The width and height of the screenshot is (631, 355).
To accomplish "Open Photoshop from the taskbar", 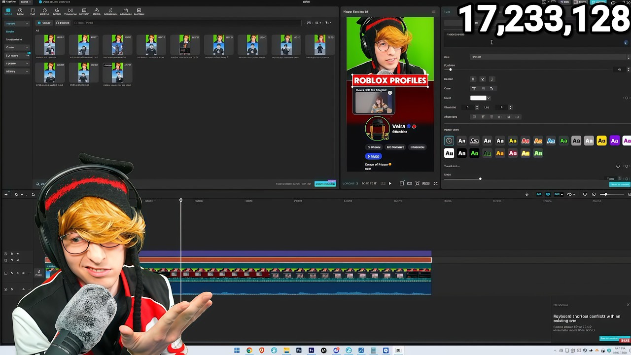I will click(x=299, y=351).
